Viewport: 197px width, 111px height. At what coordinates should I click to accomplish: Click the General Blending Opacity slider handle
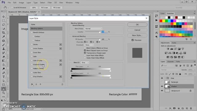tap(100, 32)
